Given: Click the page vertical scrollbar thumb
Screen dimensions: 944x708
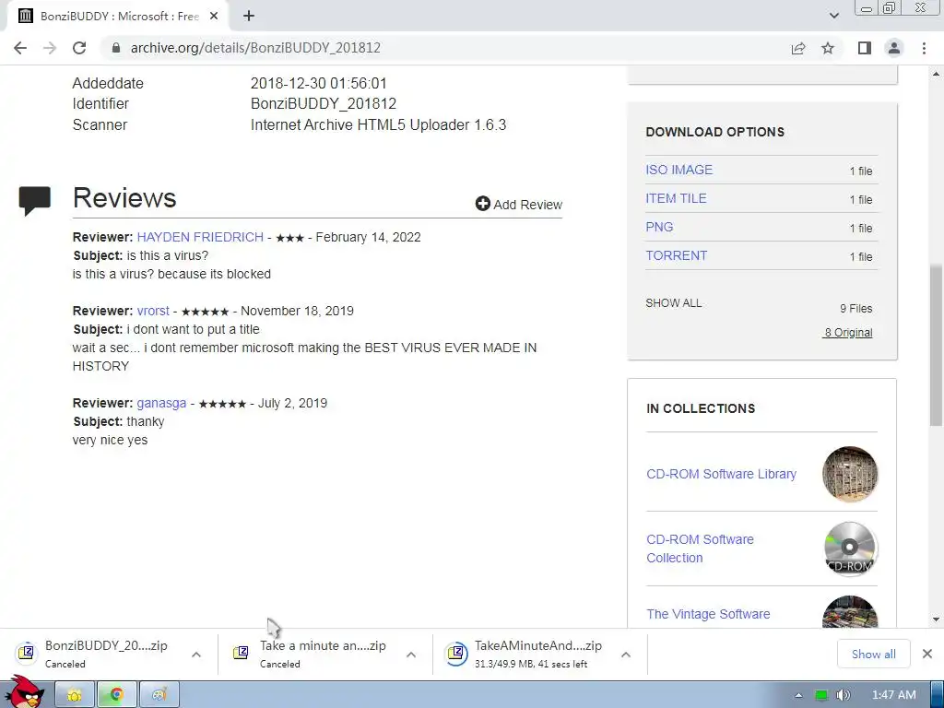Looking at the screenshot, I should [x=937, y=345].
